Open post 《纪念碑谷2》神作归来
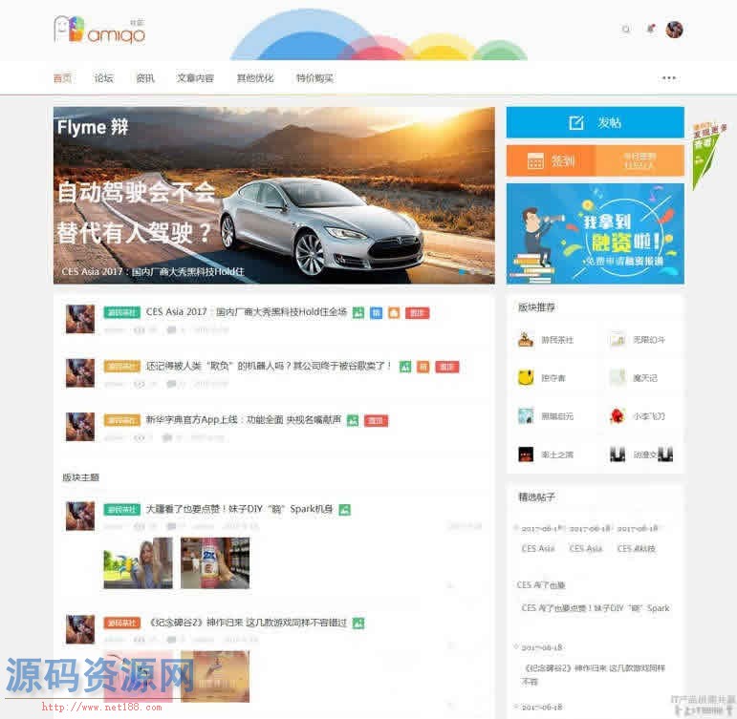 click(x=248, y=623)
